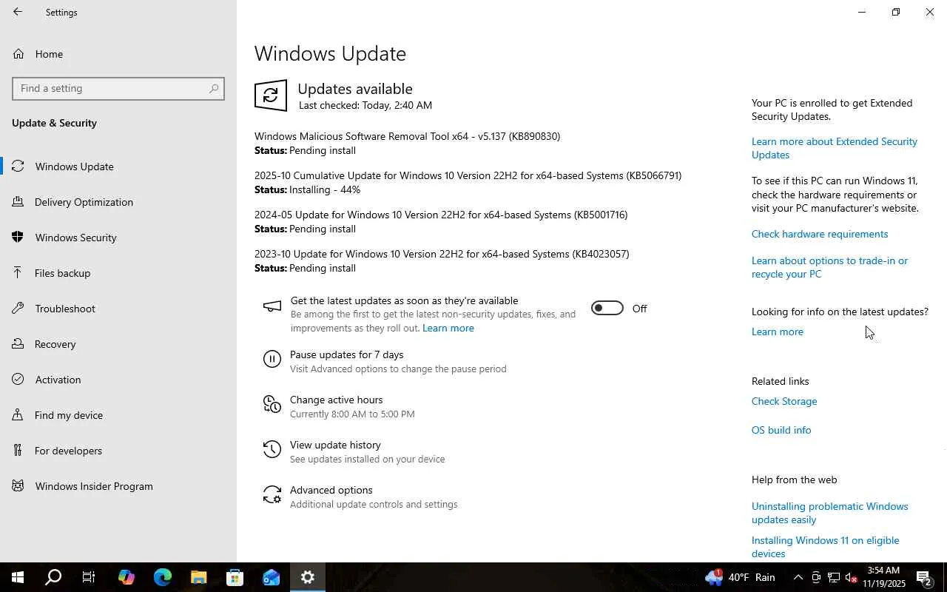Image resolution: width=947 pixels, height=592 pixels.
Task: Click the Windows Insider Program icon
Action: [18, 486]
